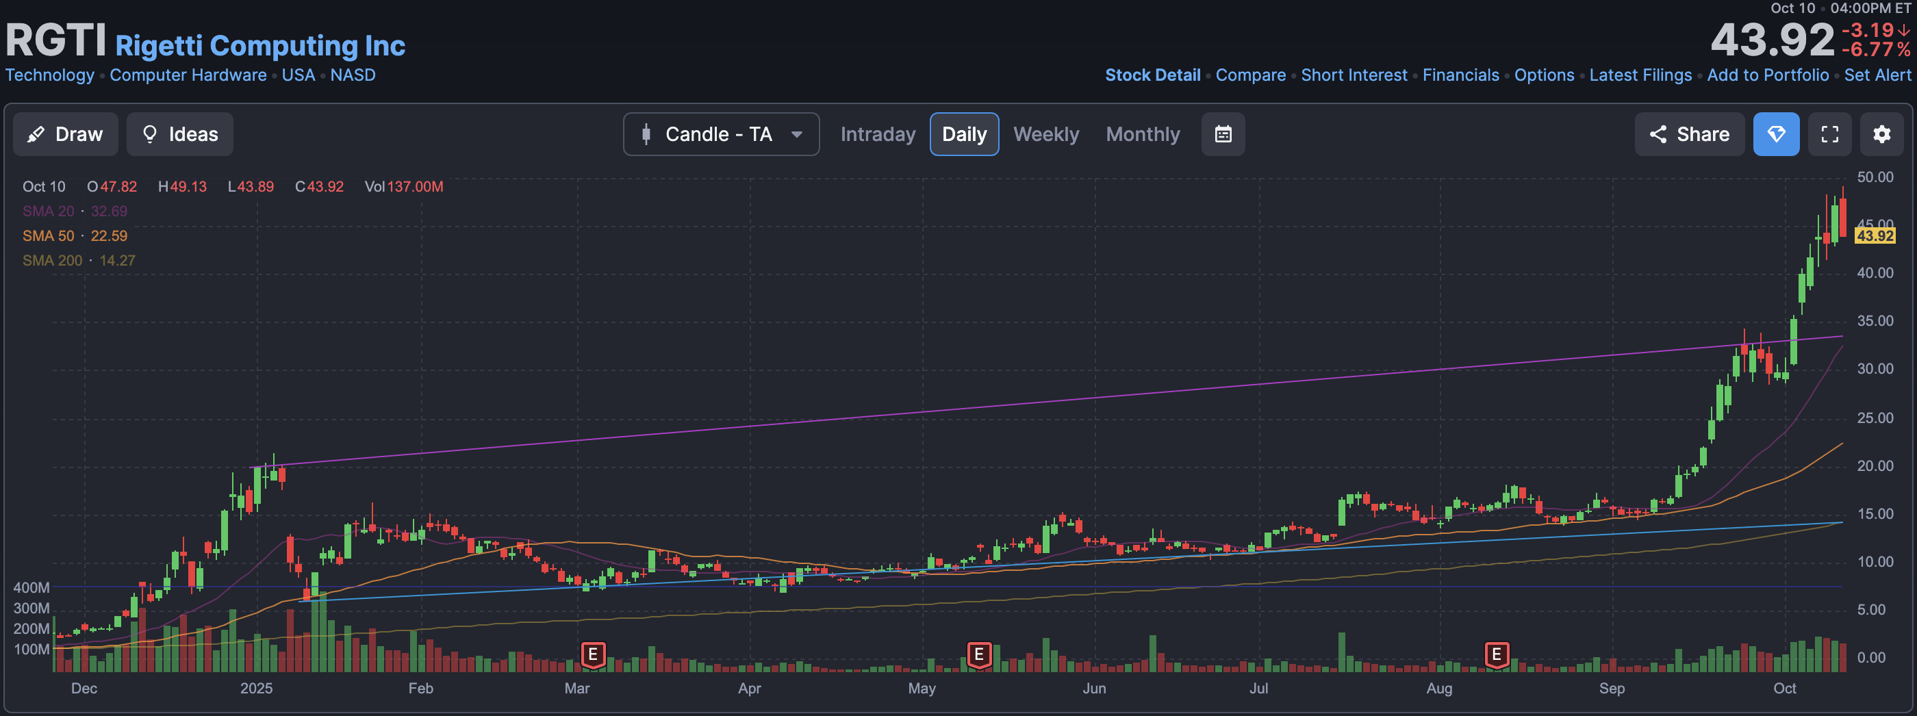
Task: Open Computer Hardware industry link
Action: click(188, 75)
